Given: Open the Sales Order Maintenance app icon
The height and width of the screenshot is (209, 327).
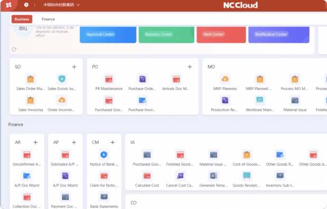Looking at the screenshot, I should pyautogui.click(x=30, y=79).
